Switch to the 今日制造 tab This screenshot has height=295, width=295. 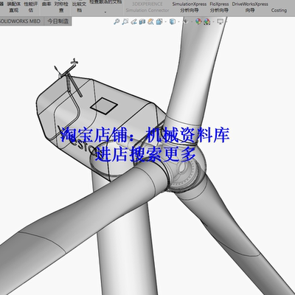58,21
